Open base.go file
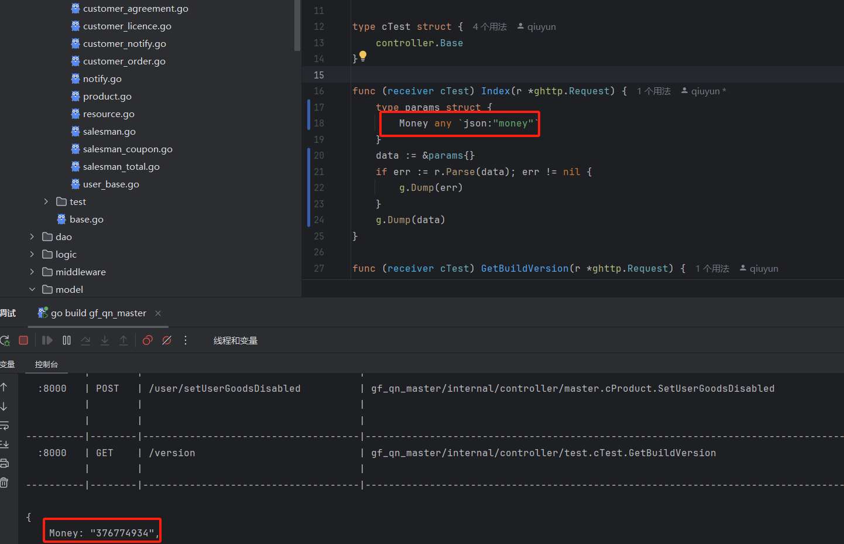The height and width of the screenshot is (544, 844). 87,220
